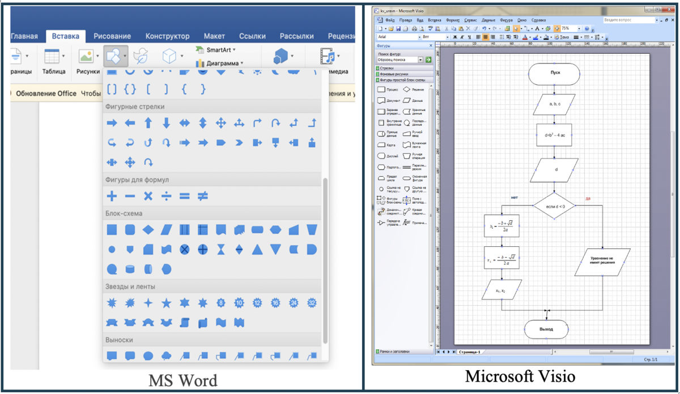Pick the not-equal formula shape
The image size is (680, 394).
coord(202,196)
